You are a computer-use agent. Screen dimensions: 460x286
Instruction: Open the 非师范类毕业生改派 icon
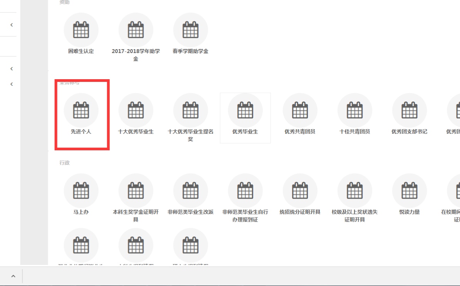pos(190,191)
